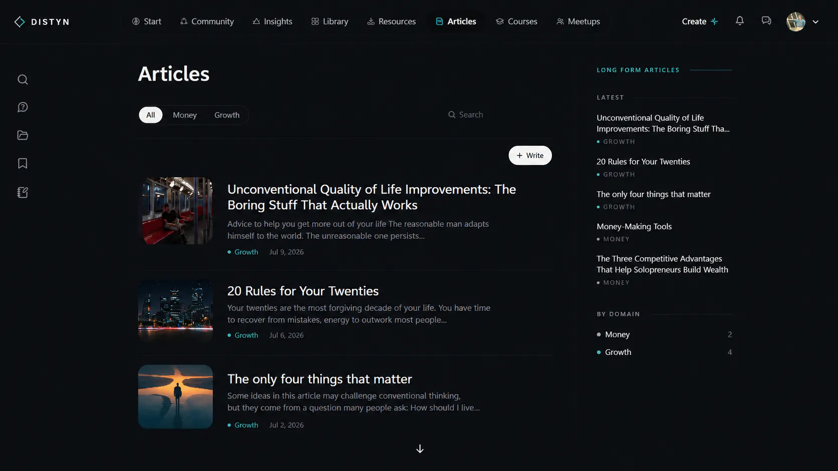Click the date text Jul 9, 2026
Screen dimensions: 838x471
pyautogui.click(x=286, y=252)
